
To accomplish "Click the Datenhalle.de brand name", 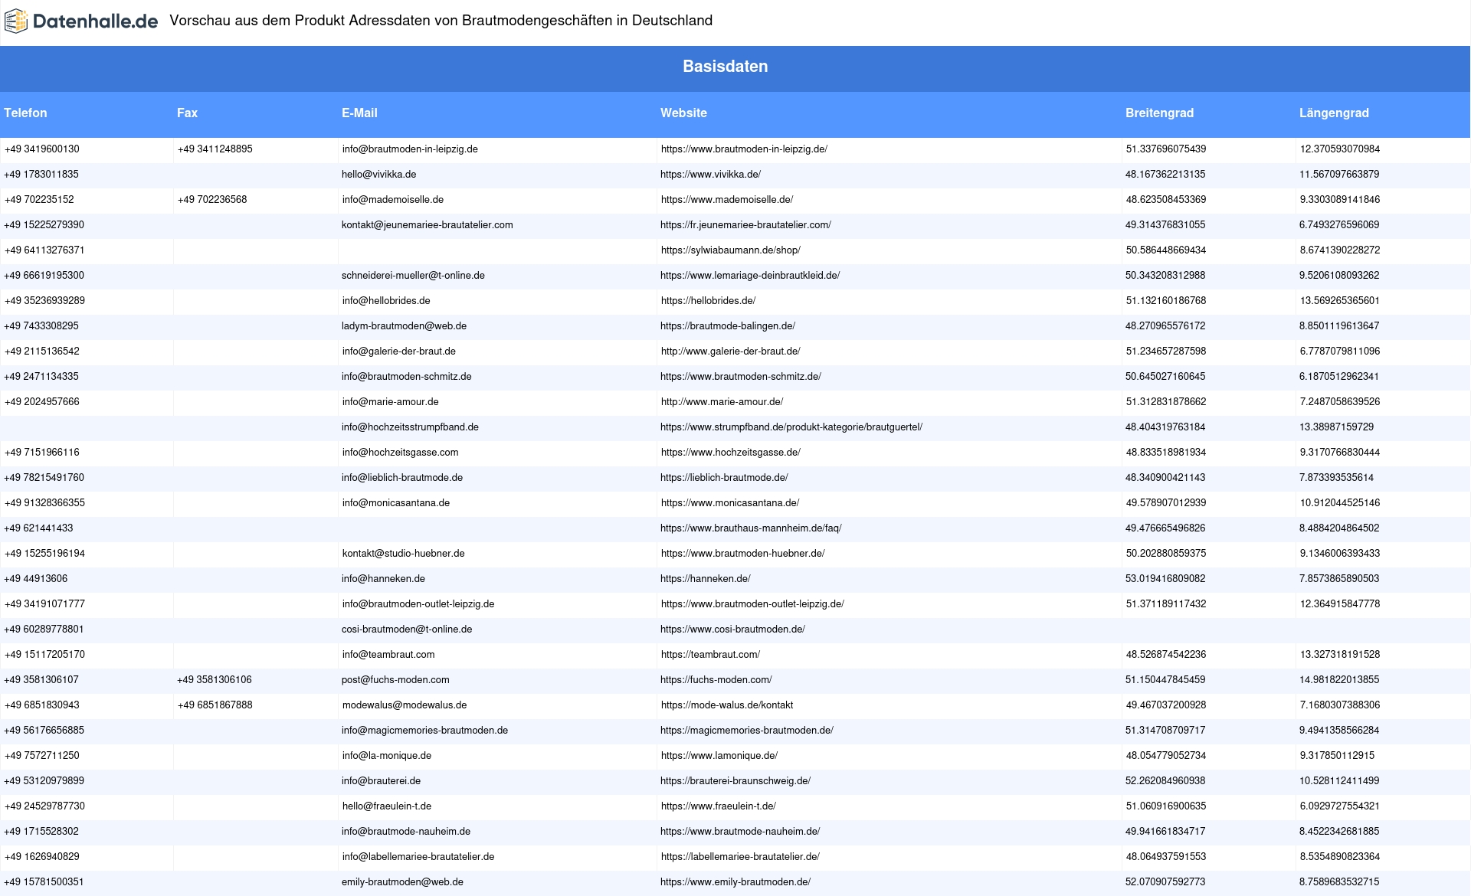I will click(x=96, y=21).
